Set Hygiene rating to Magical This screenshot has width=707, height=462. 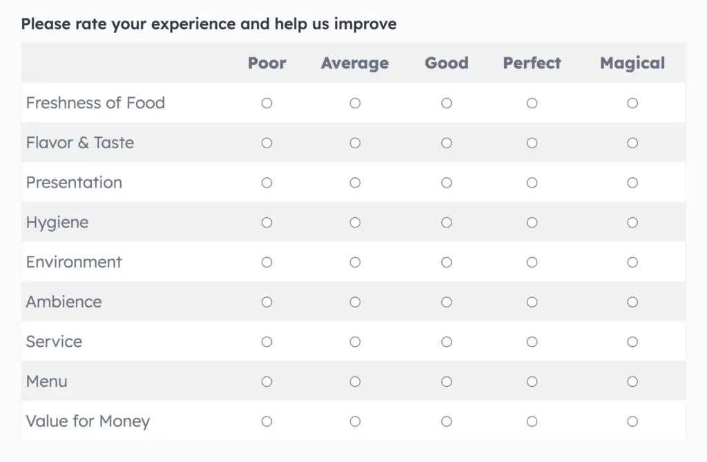point(632,223)
